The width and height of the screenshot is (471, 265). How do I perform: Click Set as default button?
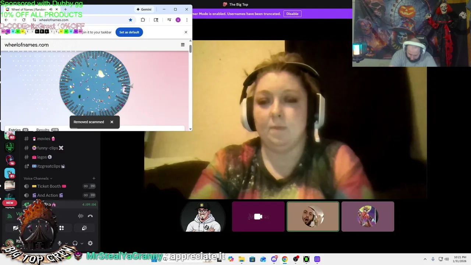(129, 32)
